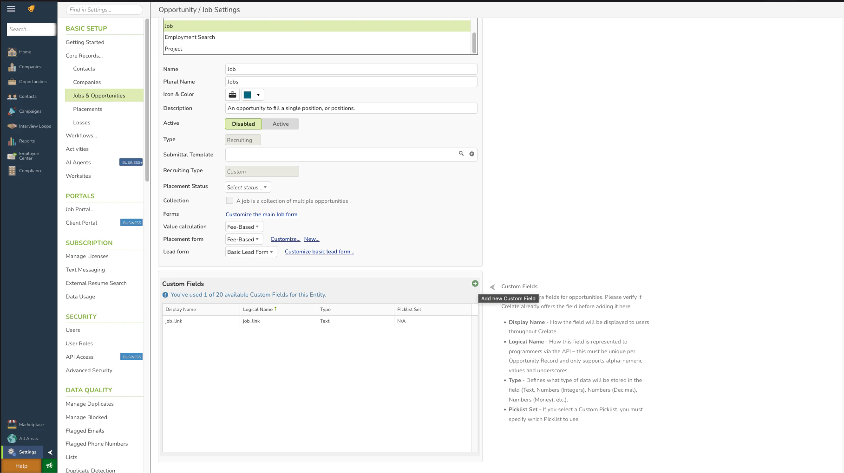Viewport: 844px width, 473px height.
Task: Click the Find in Settings search field
Action: [104, 9]
